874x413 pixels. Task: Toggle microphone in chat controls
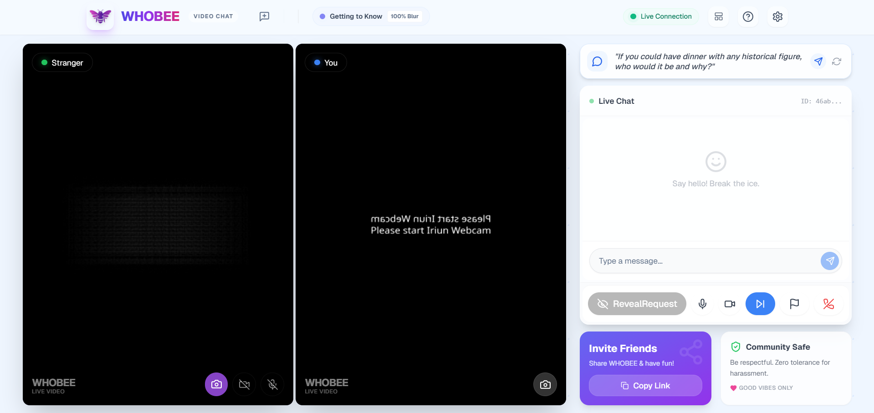point(702,304)
